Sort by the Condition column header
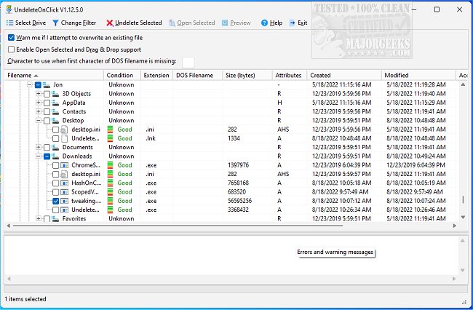Viewport: 473px width, 310px height. [x=122, y=76]
